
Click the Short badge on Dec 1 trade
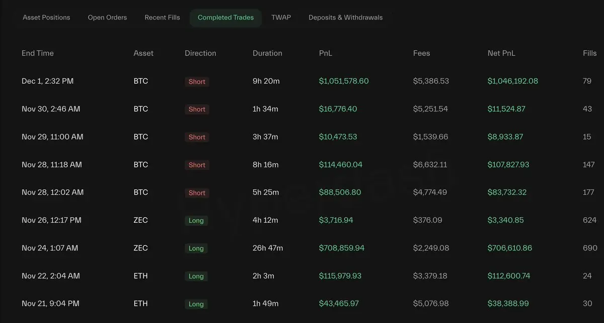[x=197, y=82]
